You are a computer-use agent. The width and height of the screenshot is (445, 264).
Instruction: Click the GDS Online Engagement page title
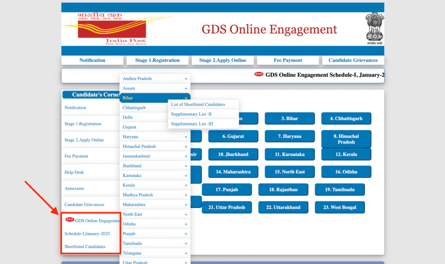point(269,30)
